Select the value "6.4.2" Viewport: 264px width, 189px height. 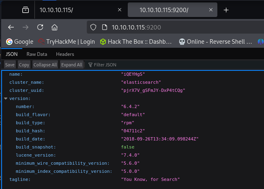(130, 106)
